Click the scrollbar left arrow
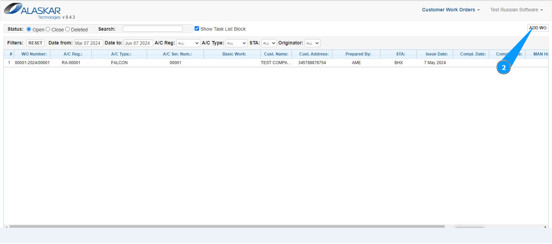The width and height of the screenshot is (552, 244). 7,226
